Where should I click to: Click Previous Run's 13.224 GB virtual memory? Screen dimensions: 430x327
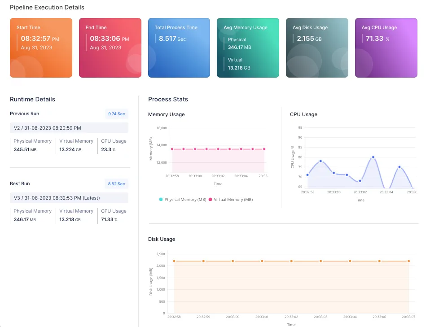[x=70, y=149]
